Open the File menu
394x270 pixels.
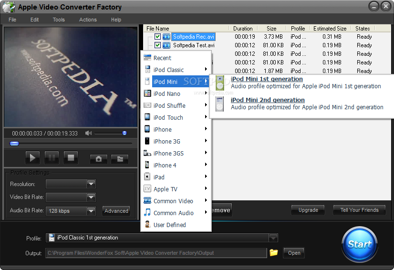pyautogui.click(x=12, y=20)
